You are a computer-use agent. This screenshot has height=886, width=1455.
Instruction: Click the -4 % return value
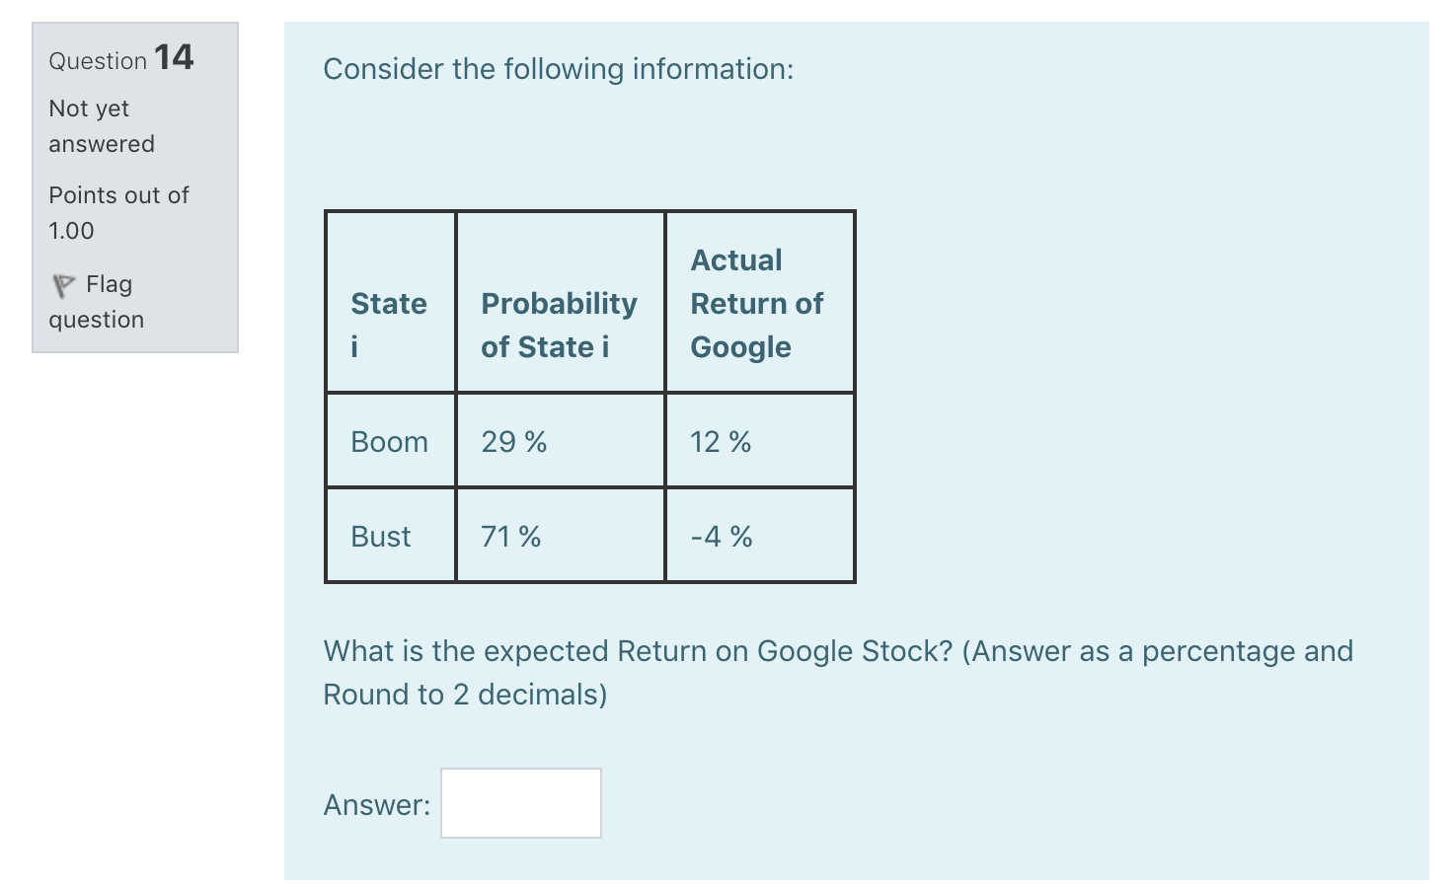point(721,536)
